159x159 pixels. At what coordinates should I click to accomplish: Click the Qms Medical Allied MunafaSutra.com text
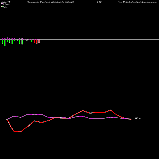137,2
